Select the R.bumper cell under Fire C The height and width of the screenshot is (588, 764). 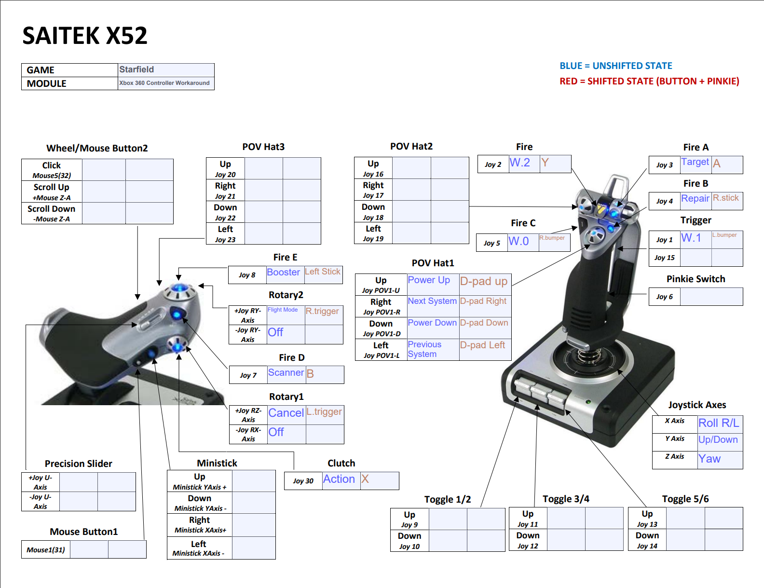pos(554,243)
